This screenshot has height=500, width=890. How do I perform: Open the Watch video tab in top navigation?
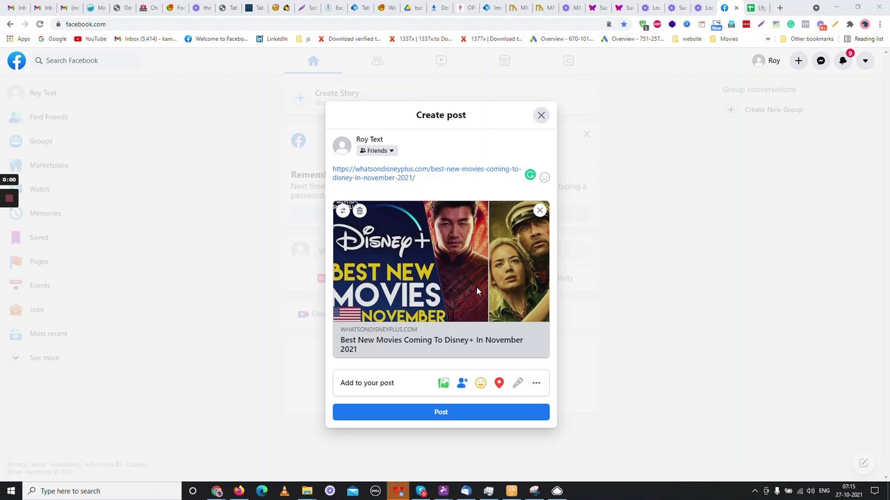pos(441,60)
